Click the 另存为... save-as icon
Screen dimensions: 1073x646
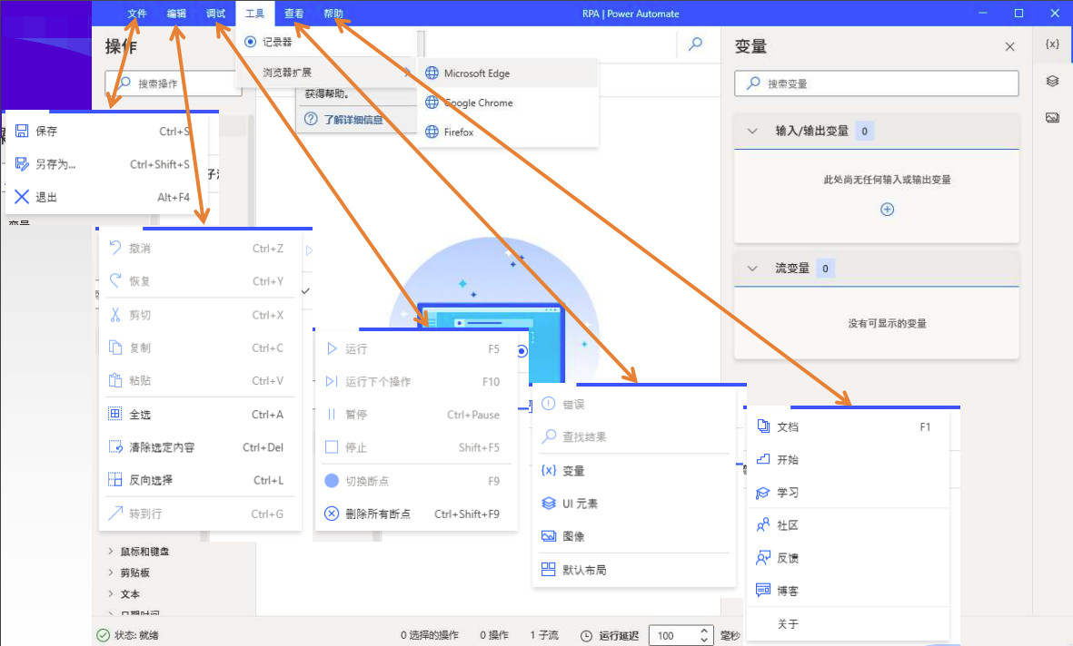(x=22, y=164)
